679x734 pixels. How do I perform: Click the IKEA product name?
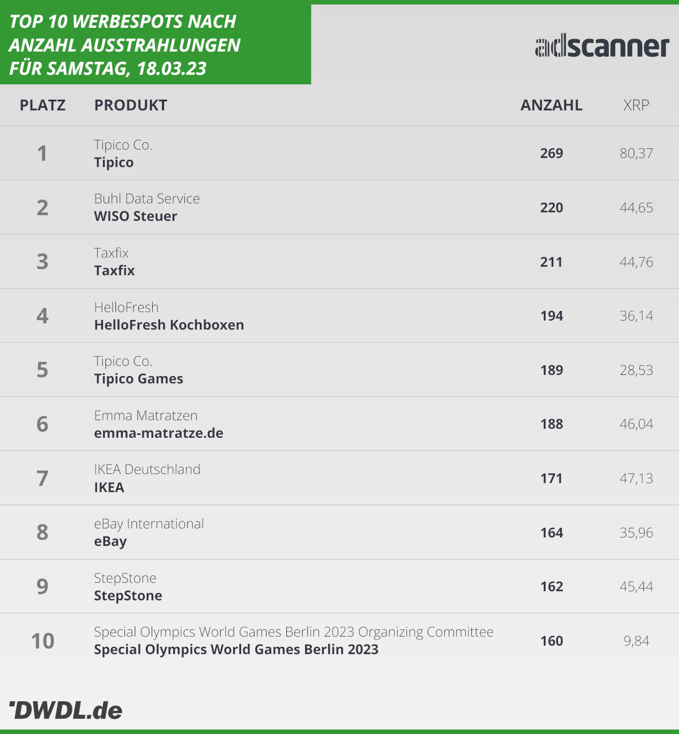[x=109, y=487]
